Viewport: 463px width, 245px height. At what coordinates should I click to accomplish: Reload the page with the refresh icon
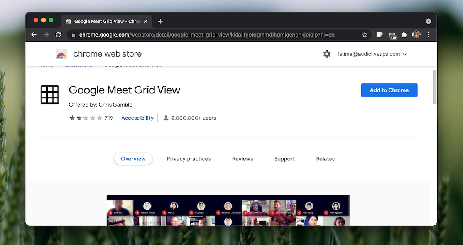[x=58, y=35]
